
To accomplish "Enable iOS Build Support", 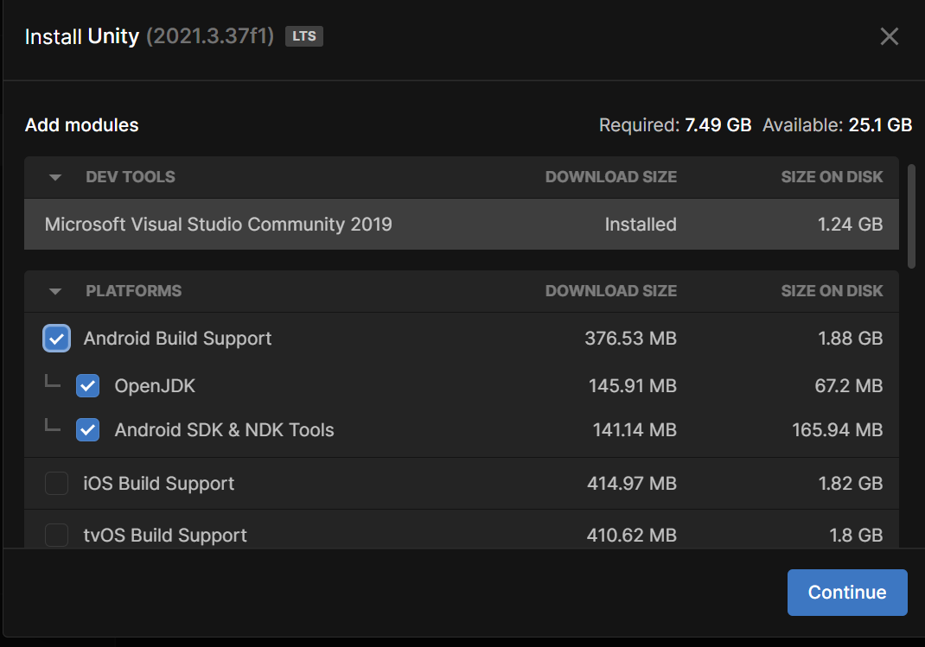I will [56, 484].
